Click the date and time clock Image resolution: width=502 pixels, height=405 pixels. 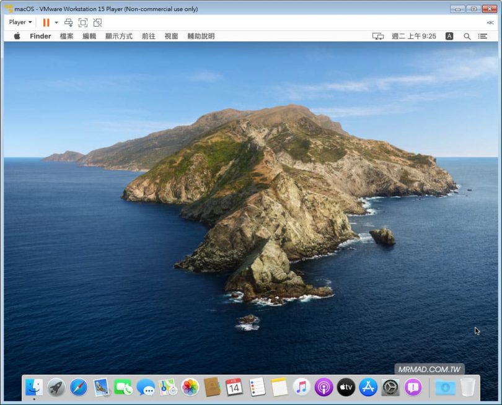(x=413, y=37)
